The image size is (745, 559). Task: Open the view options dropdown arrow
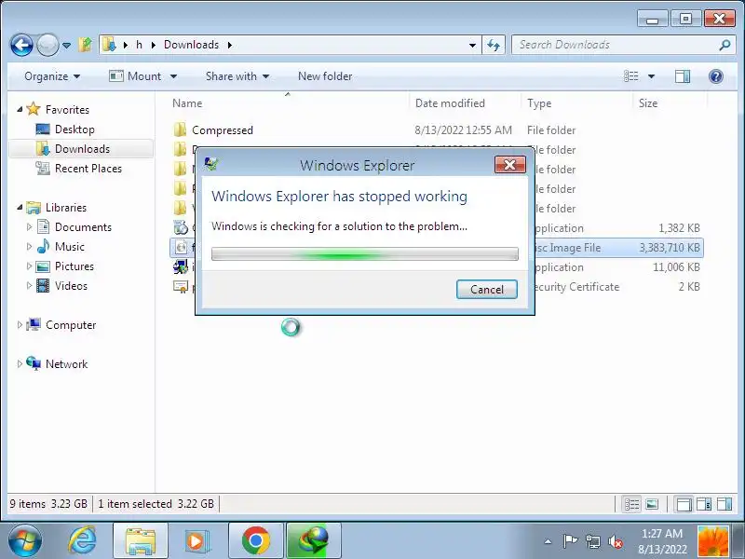(x=651, y=76)
